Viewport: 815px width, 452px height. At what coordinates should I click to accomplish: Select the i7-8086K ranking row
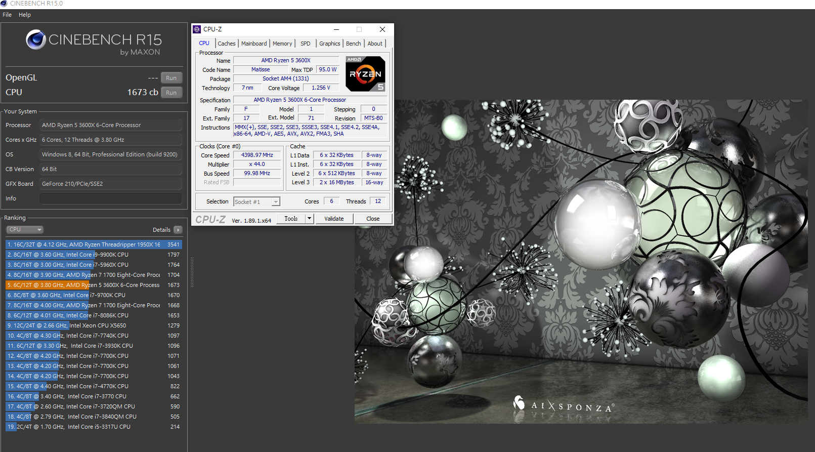click(x=94, y=315)
